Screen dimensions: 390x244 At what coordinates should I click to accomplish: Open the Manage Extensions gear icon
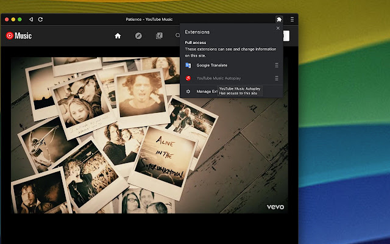188,91
